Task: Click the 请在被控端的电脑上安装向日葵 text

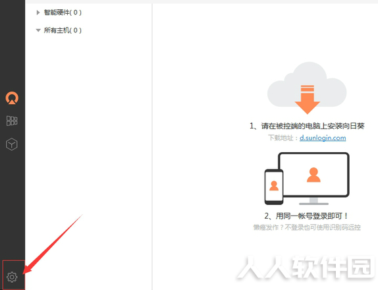Action: [x=313, y=126]
